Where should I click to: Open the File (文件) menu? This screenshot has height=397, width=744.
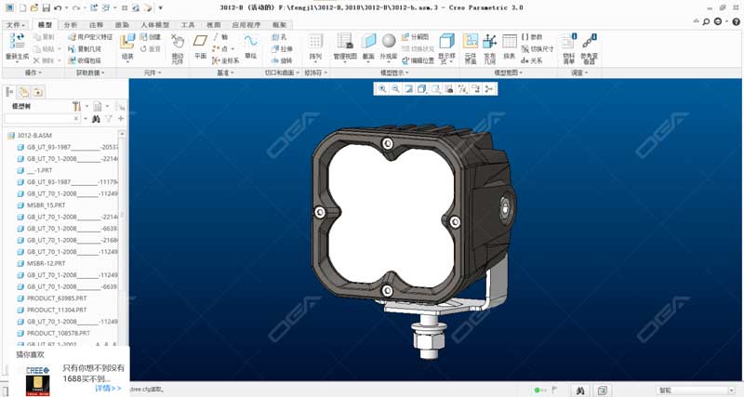(x=16, y=25)
